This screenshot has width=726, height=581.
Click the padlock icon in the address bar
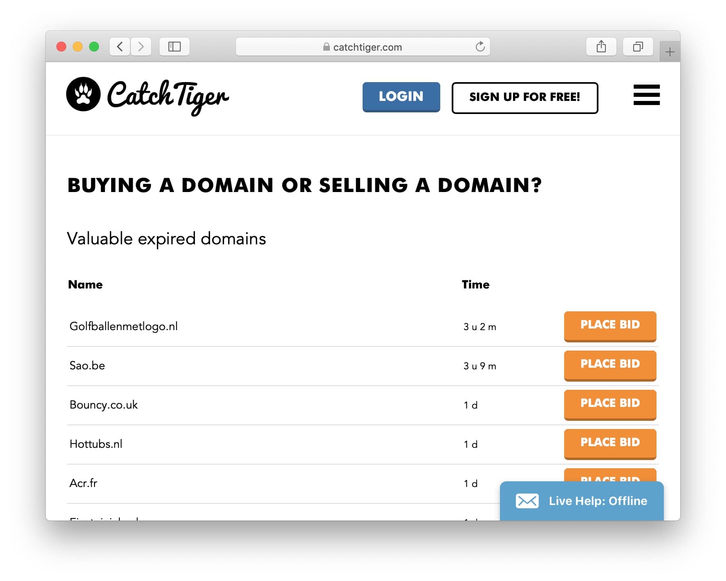click(327, 47)
